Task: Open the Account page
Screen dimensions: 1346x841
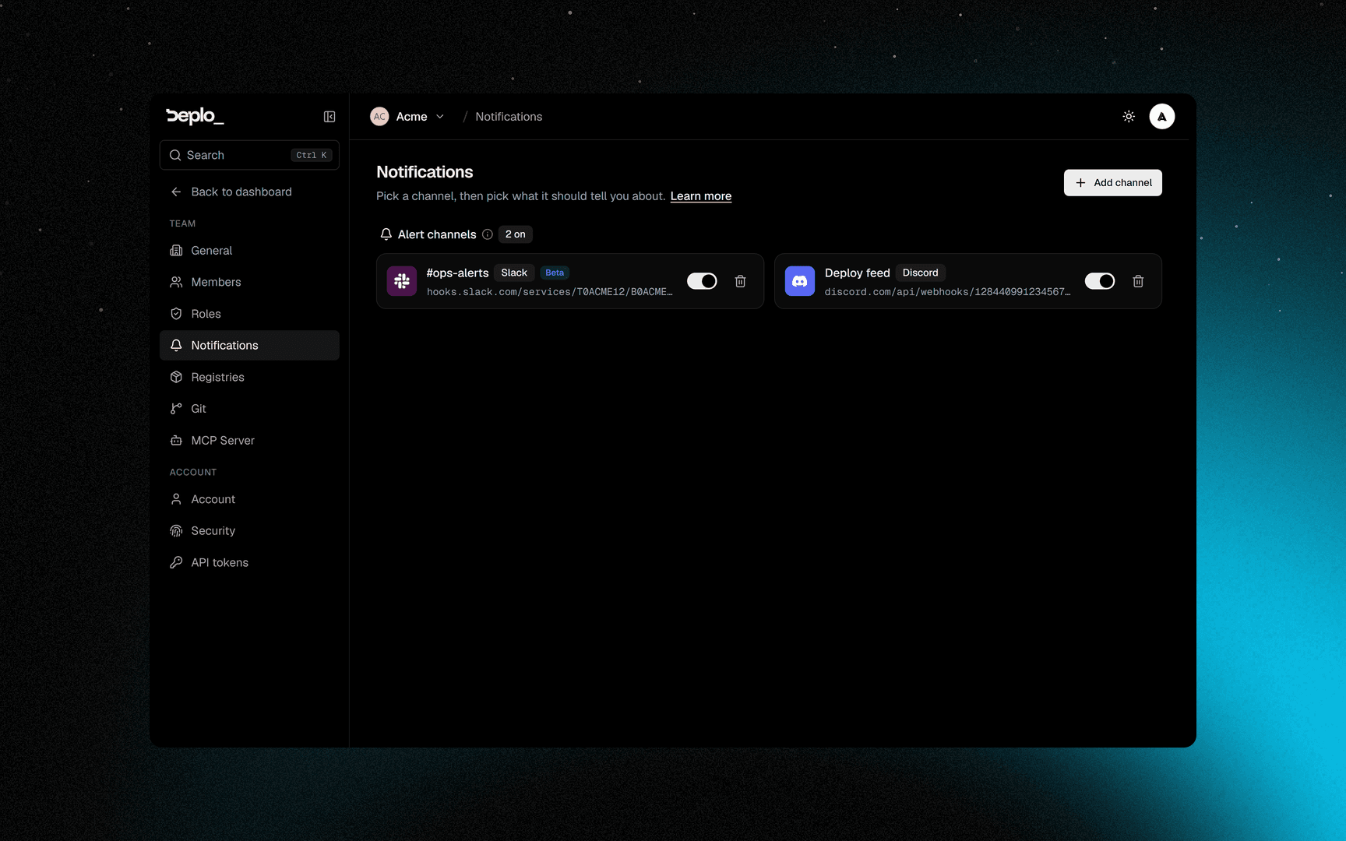Action: (x=249, y=499)
